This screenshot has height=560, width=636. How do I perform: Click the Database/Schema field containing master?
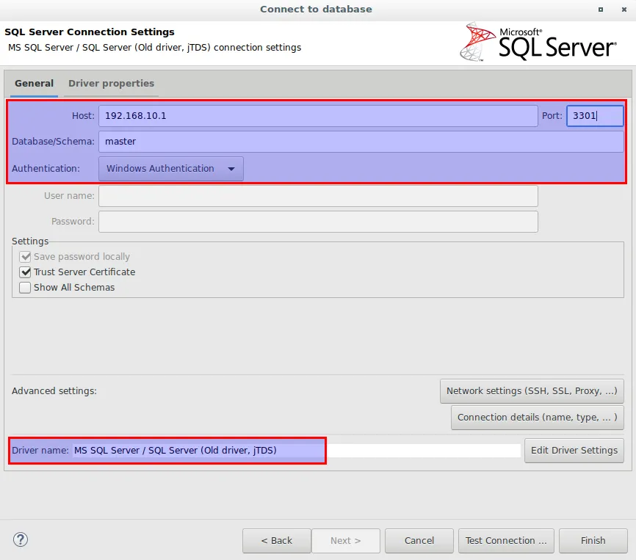(361, 142)
